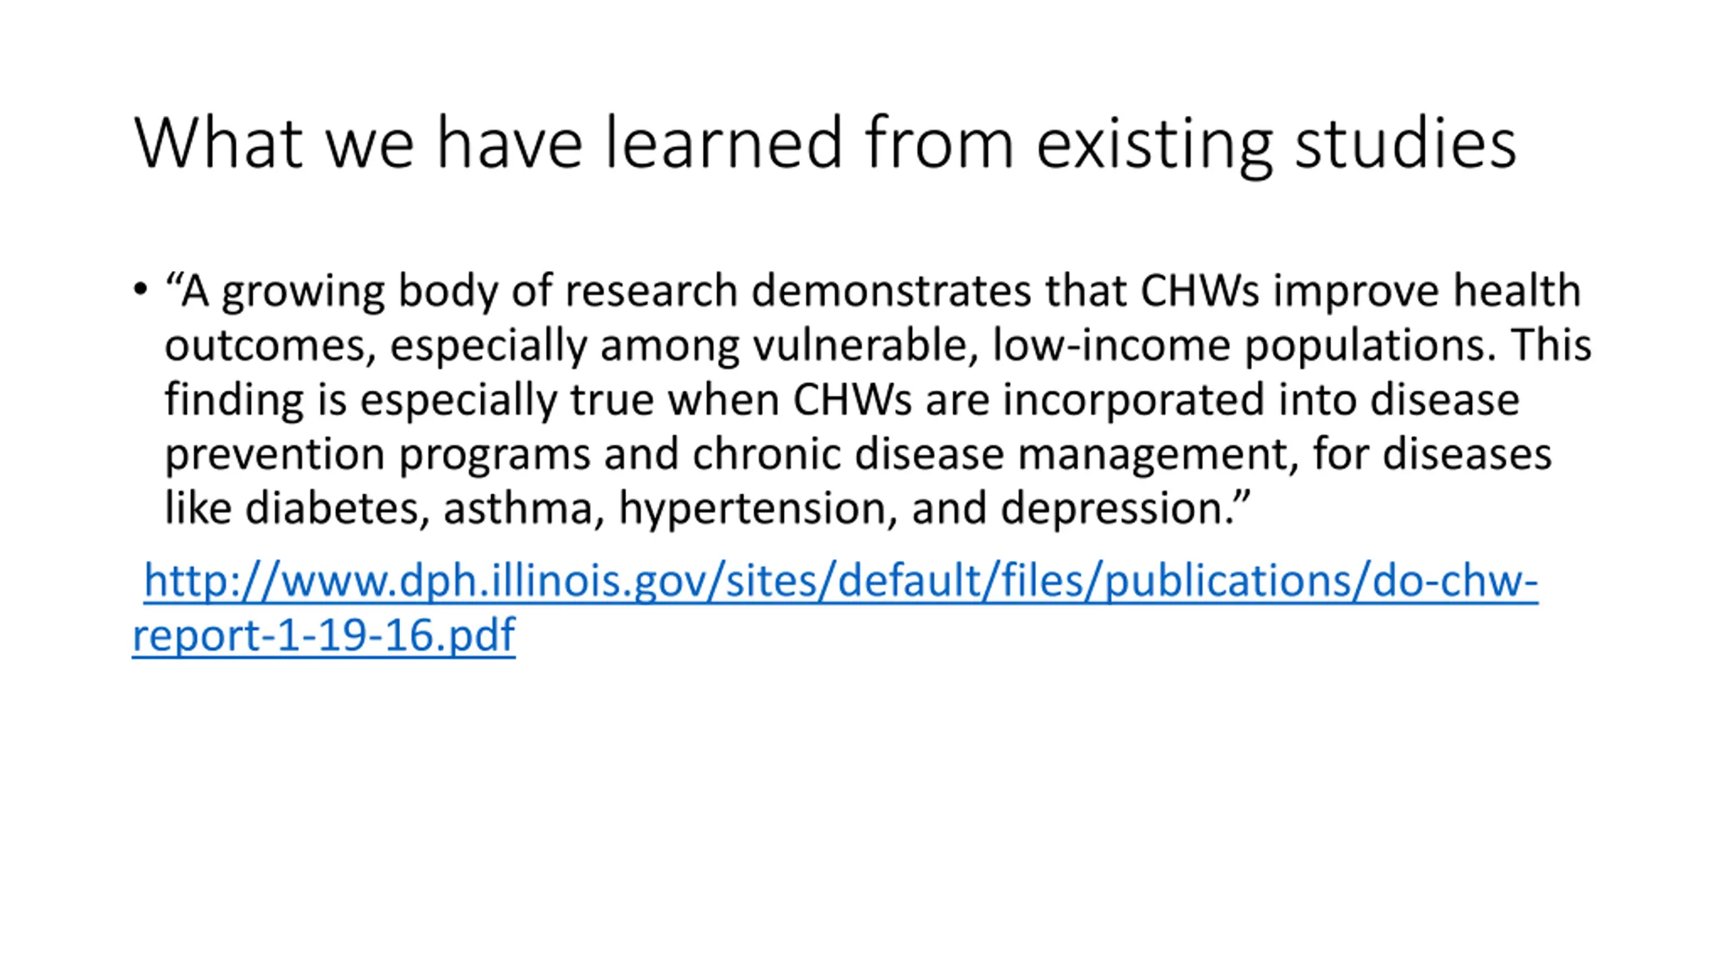Click the word 'studies' in the title
Viewport: 1727px width, 971px height.
pos(1405,142)
